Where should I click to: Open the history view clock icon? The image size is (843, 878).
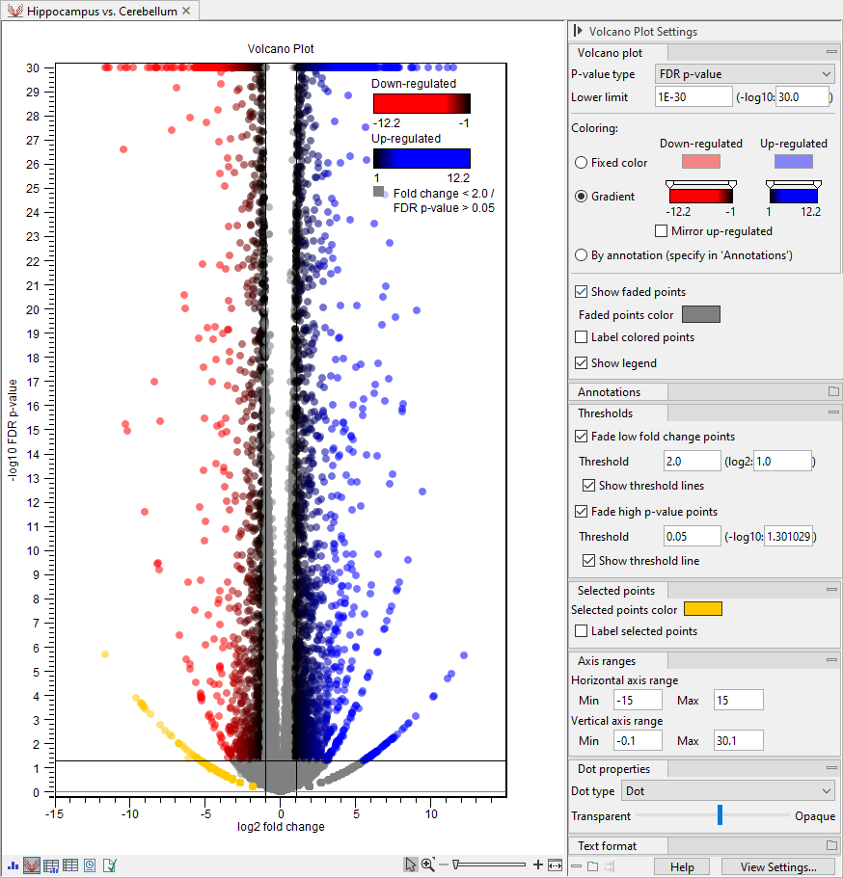[x=90, y=865]
